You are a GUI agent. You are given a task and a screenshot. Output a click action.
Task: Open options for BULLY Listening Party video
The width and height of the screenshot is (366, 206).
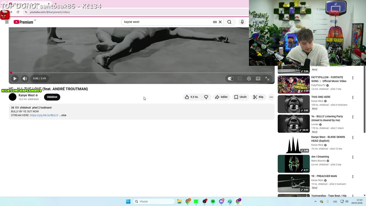(x=353, y=117)
